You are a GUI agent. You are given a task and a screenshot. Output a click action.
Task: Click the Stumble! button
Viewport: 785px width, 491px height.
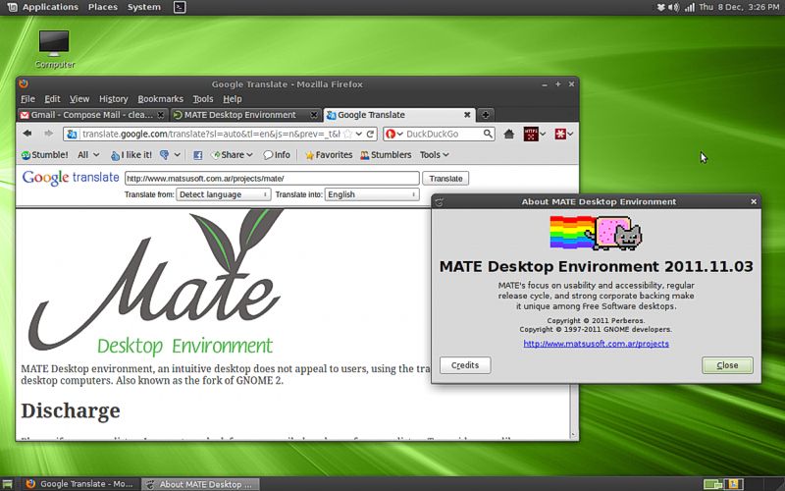point(44,155)
